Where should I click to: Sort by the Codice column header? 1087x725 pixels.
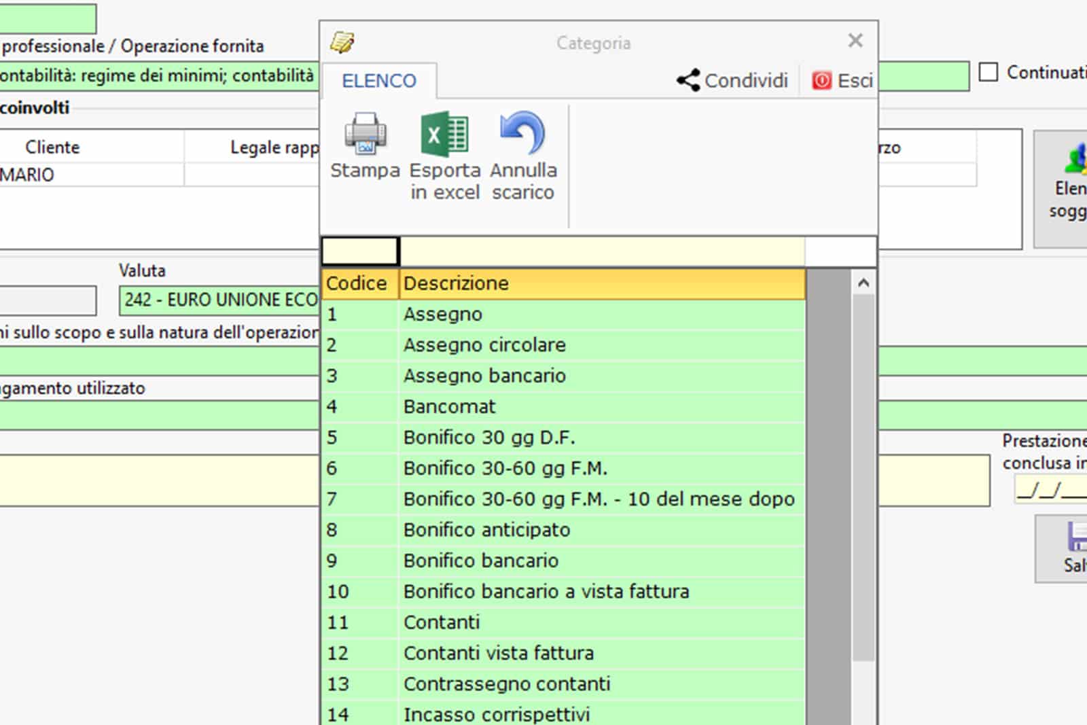pos(360,283)
